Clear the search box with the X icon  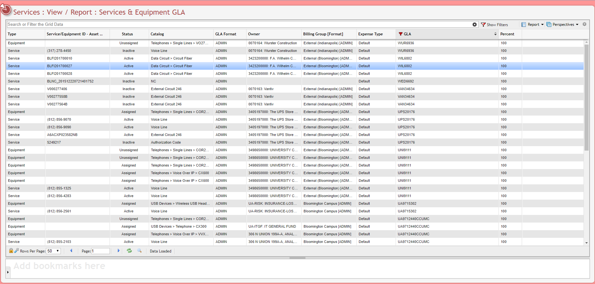[475, 25]
